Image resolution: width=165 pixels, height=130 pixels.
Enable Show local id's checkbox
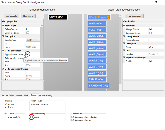coord(6,117)
